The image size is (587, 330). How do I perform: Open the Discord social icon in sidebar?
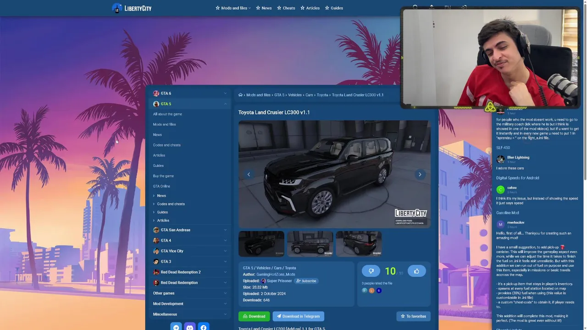190,327
